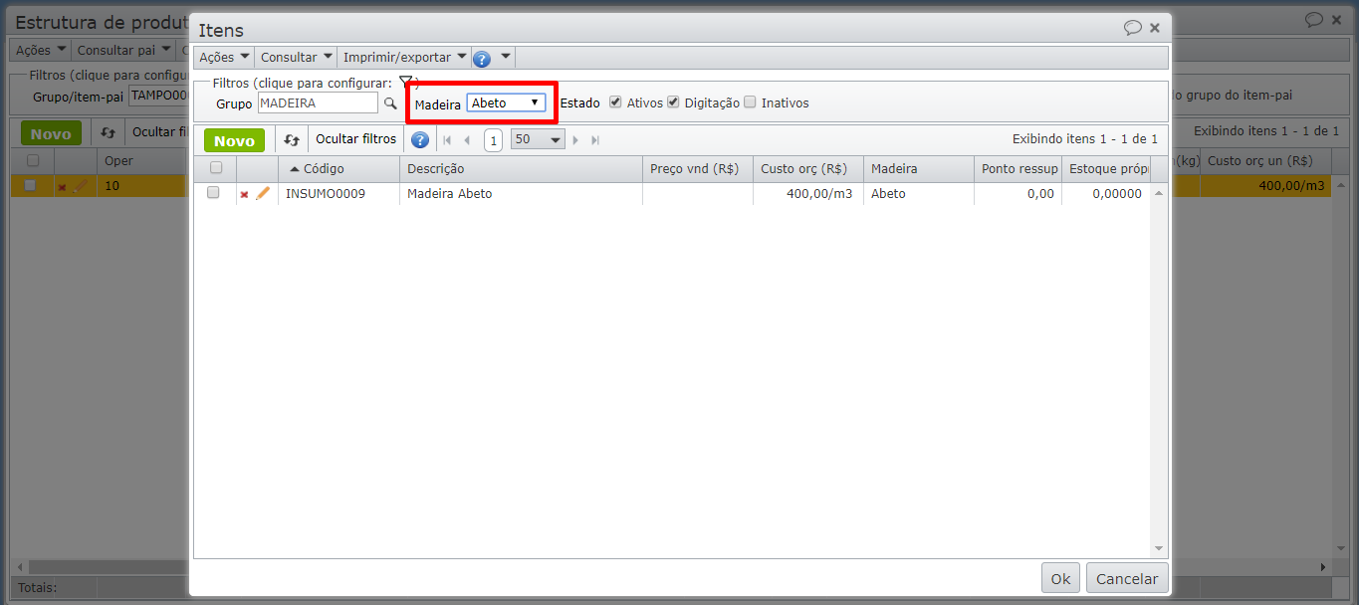Click the Oper column header in background grid

pyautogui.click(x=142, y=161)
